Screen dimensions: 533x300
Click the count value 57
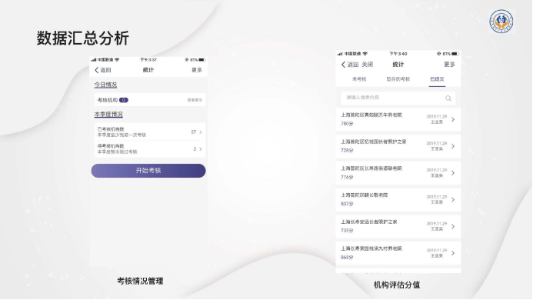193,132
